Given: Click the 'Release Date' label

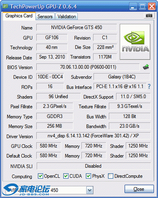Looking at the screenshot, I should pyautogui.click(x=19, y=58).
